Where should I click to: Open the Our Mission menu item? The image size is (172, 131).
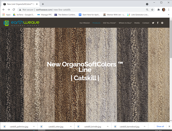(x=85, y=23)
